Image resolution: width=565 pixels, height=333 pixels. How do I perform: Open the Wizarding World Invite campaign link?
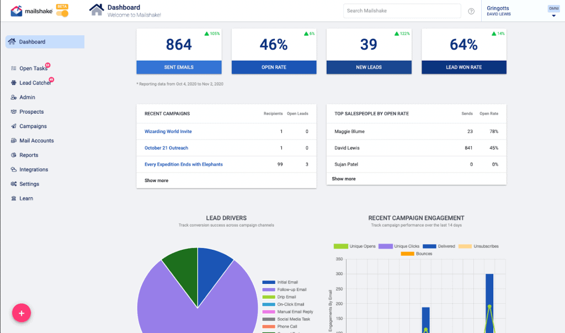[x=168, y=131]
